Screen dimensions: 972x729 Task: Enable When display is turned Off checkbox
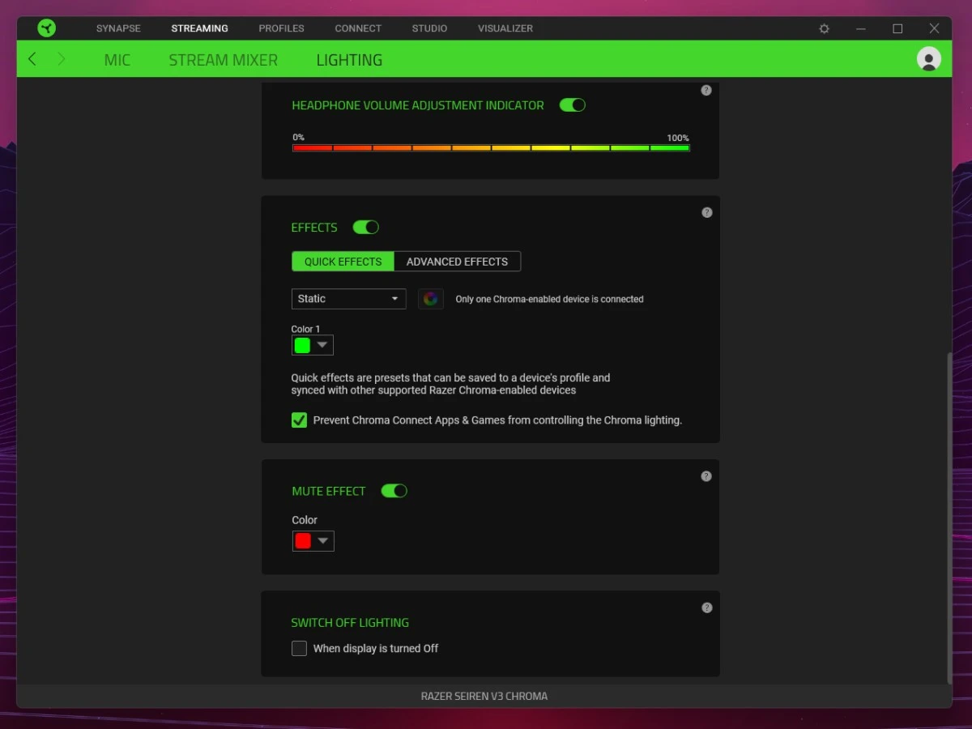click(300, 648)
